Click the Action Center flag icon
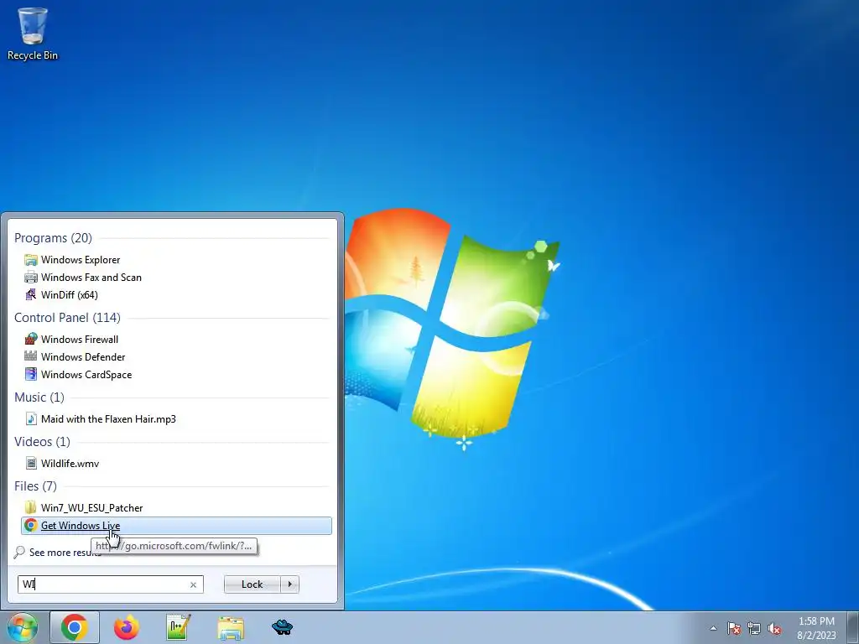Screen dimensions: 859x644 (x=733, y=628)
